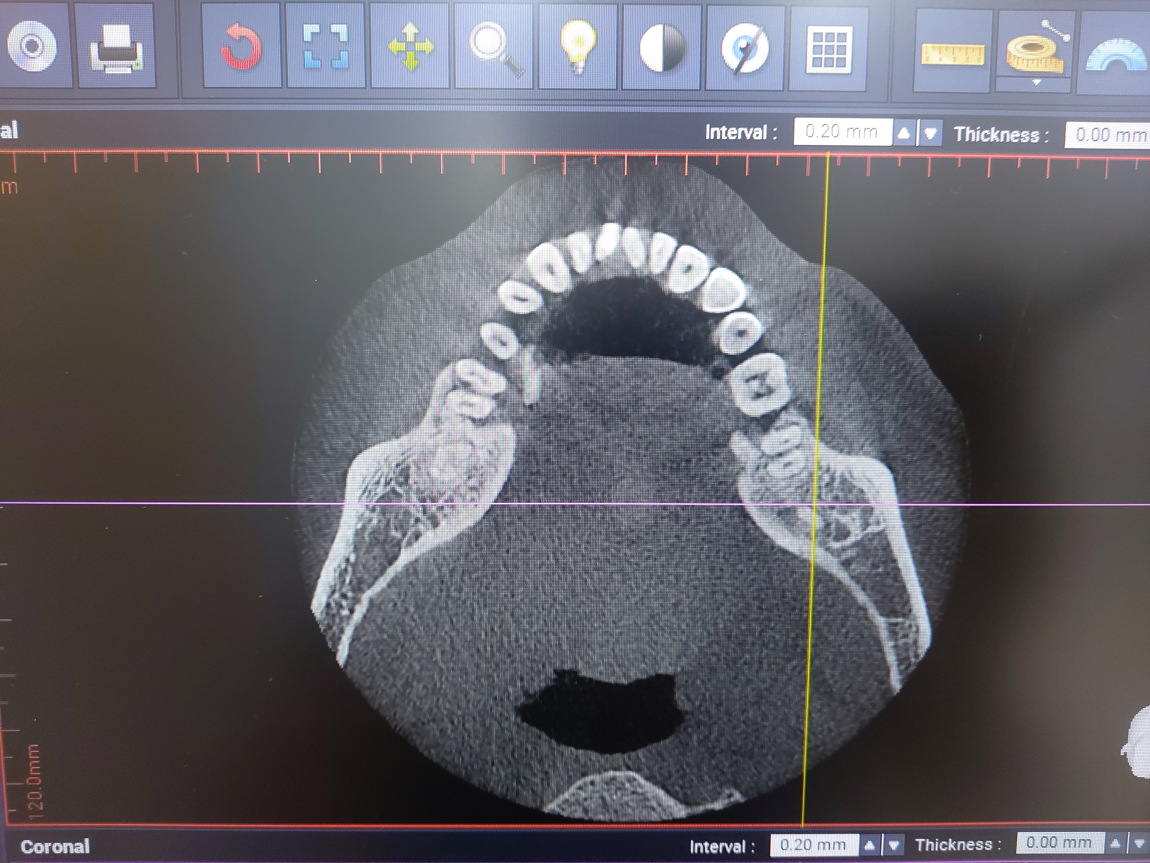Increase the coronal Thickness with up arrow
Image resolution: width=1150 pixels, height=863 pixels.
[1116, 843]
